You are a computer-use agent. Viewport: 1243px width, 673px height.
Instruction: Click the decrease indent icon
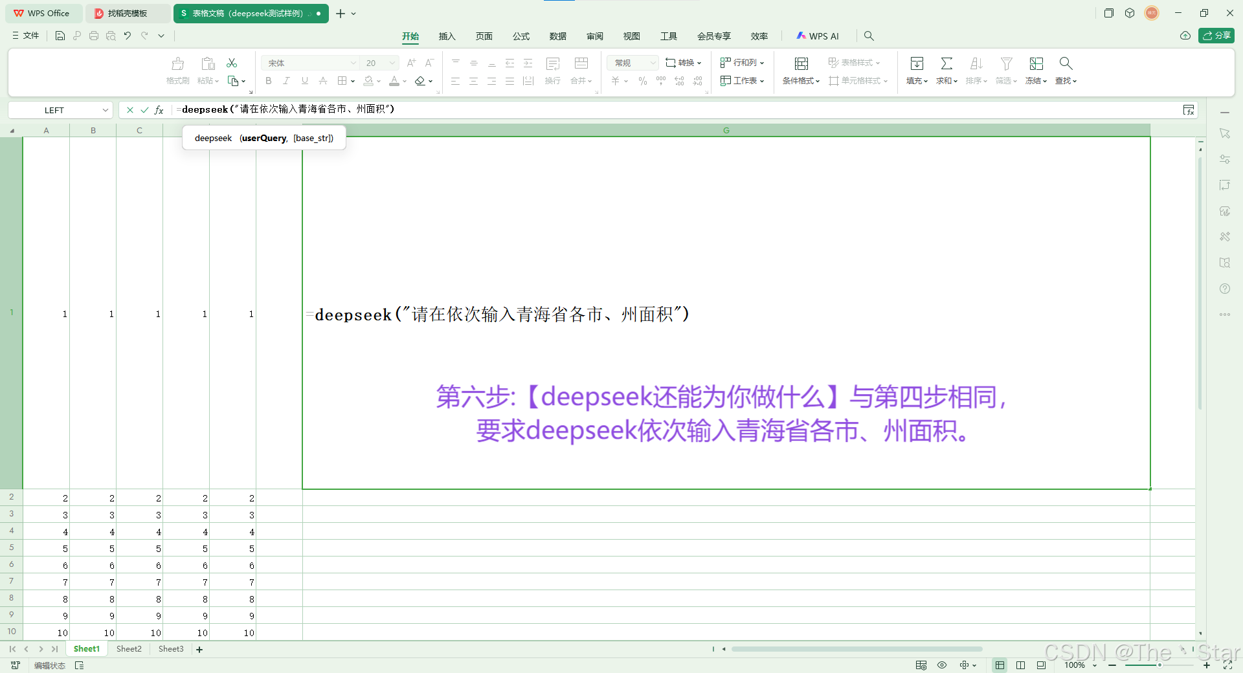click(510, 63)
